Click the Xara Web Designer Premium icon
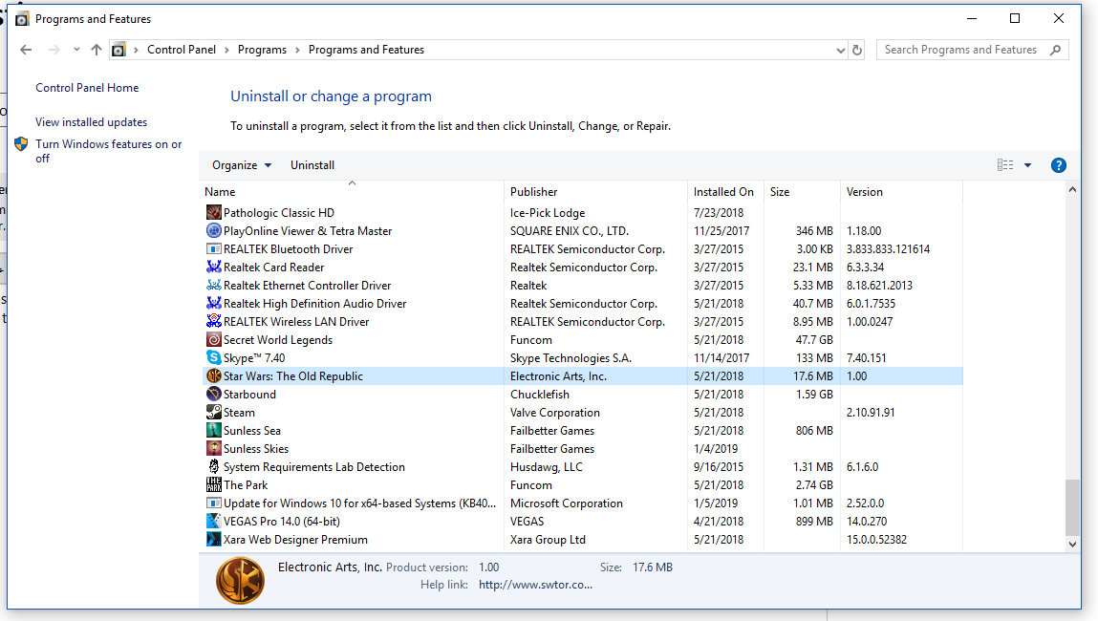 (x=213, y=539)
